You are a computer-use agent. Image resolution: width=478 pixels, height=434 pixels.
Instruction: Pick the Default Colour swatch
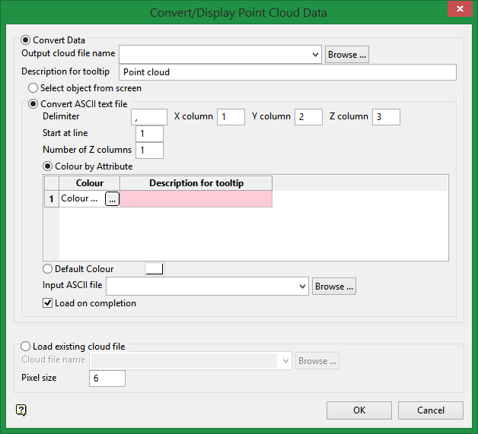(155, 269)
